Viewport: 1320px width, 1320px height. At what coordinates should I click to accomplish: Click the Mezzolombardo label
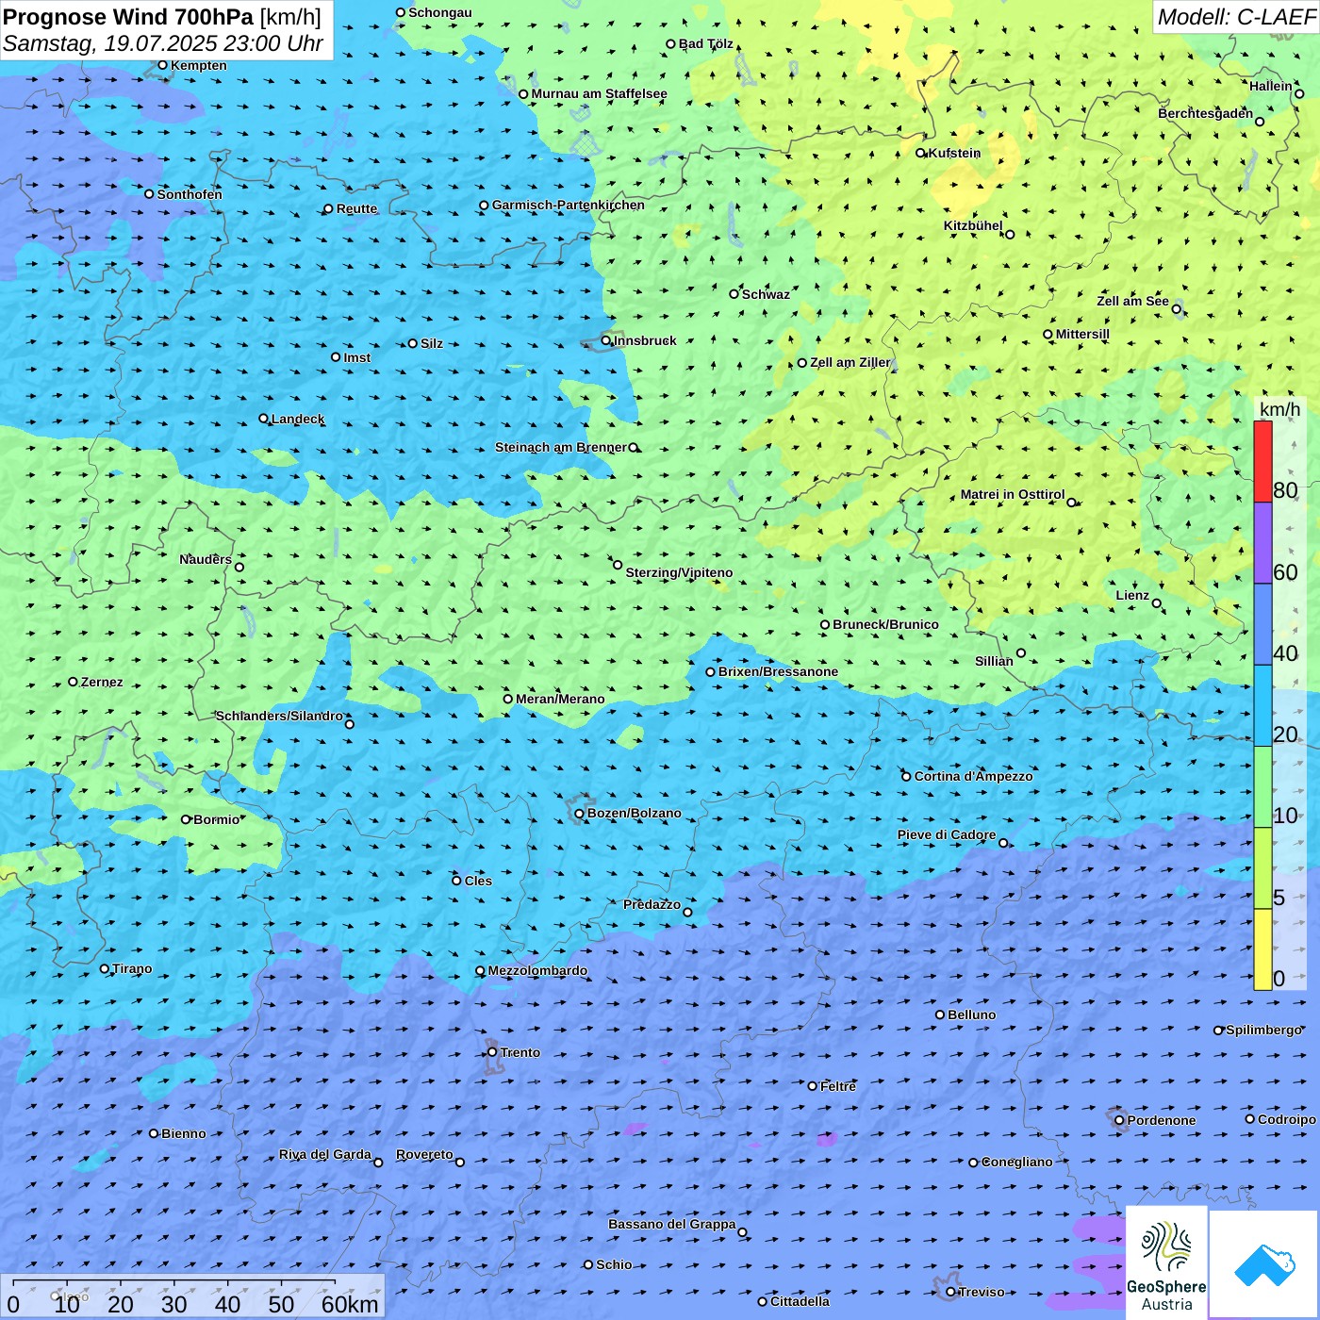tap(537, 970)
